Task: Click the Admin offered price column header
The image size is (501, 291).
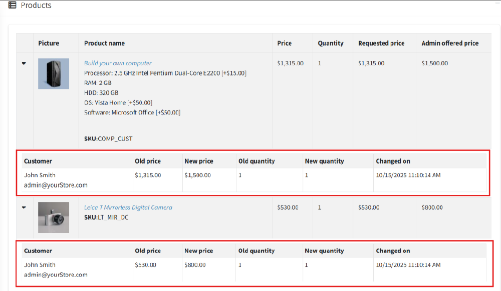Action: 450,43
